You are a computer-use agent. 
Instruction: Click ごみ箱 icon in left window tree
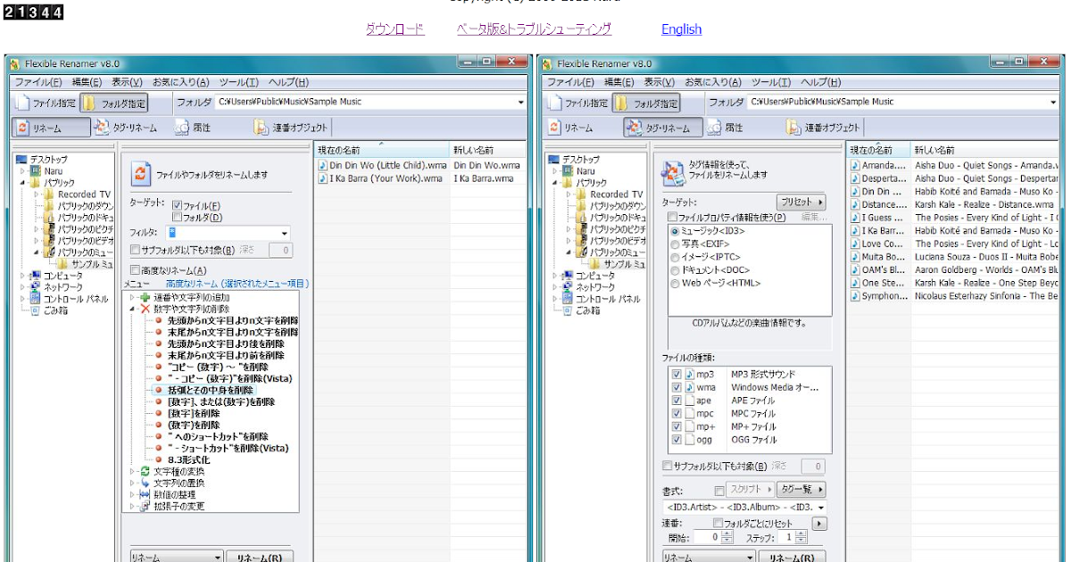pos(35,310)
